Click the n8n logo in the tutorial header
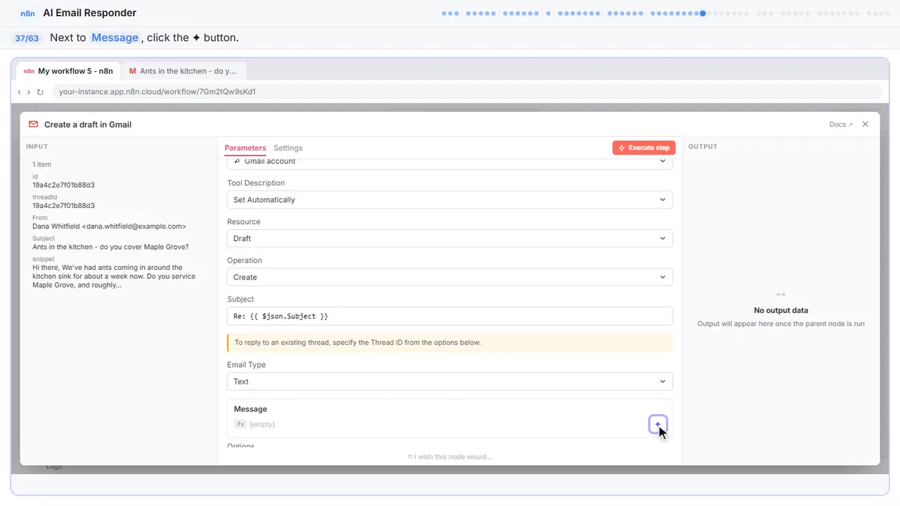 [27, 13]
